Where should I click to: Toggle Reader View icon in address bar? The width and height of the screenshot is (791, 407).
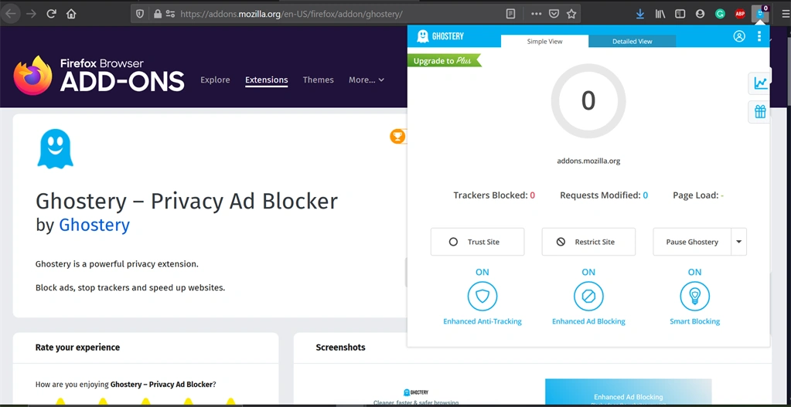tap(510, 14)
